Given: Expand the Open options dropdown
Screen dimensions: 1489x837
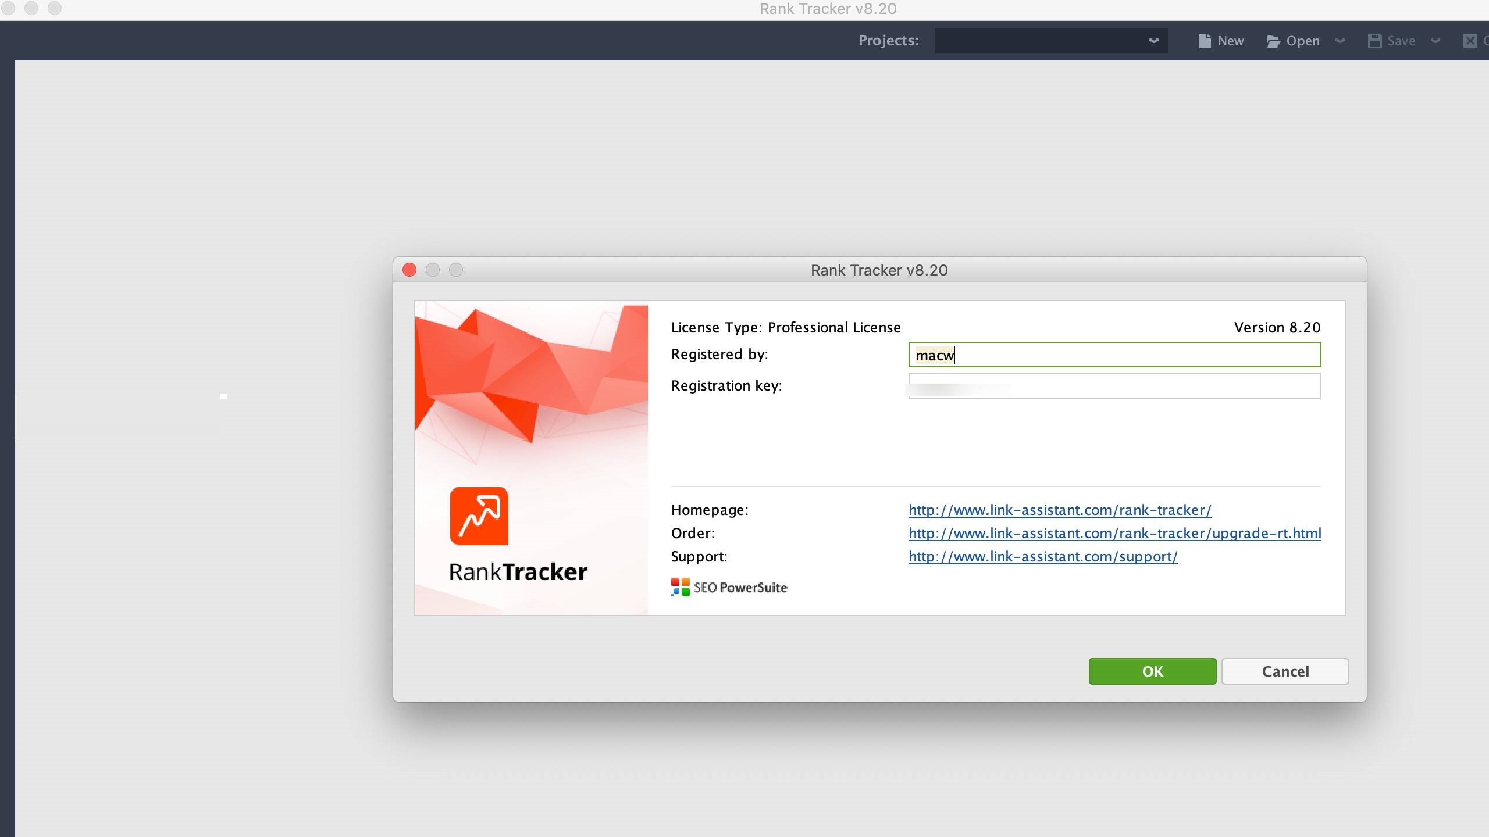Looking at the screenshot, I should [1341, 41].
